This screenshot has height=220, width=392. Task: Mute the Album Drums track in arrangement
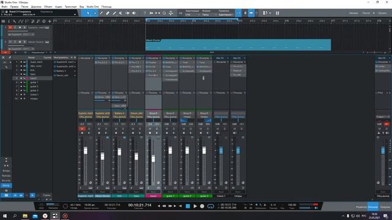tap(10, 42)
